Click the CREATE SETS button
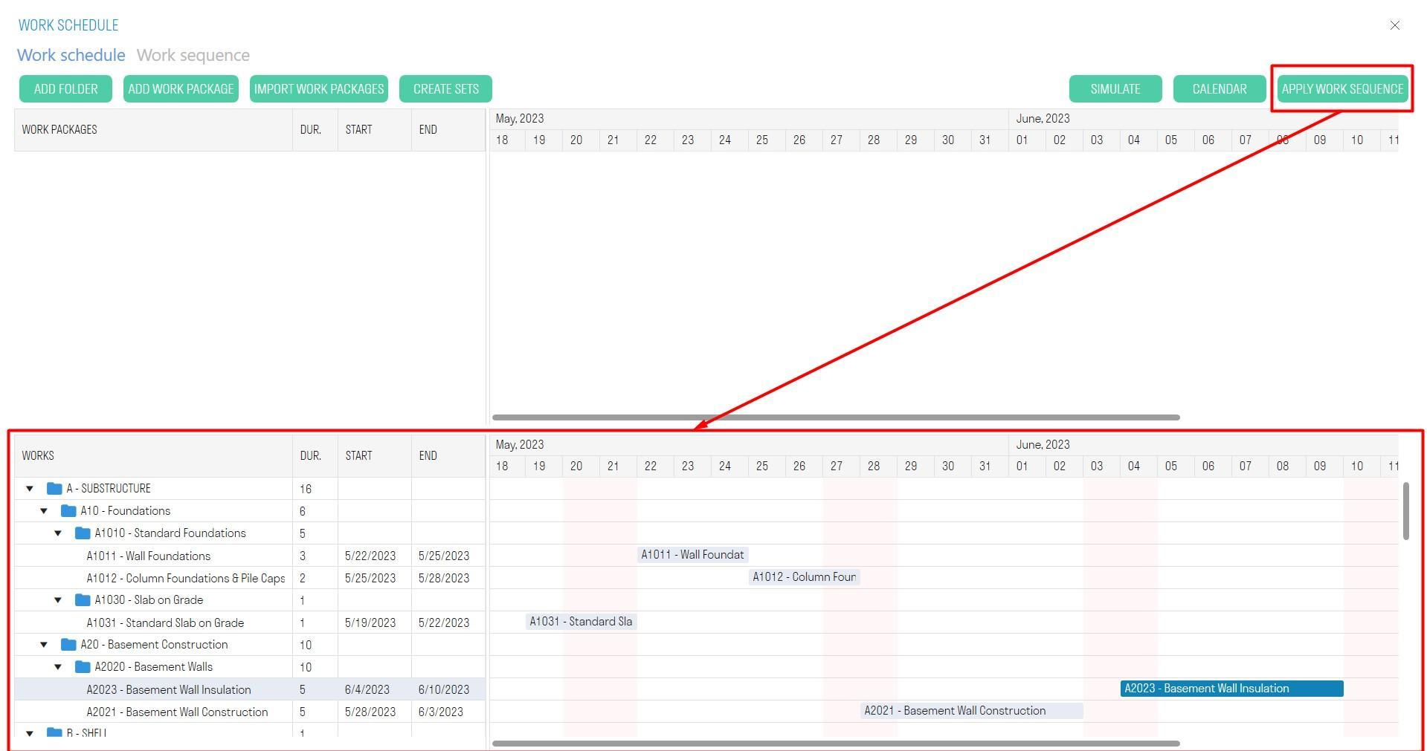1427x751 pixels. coord(445,89)
